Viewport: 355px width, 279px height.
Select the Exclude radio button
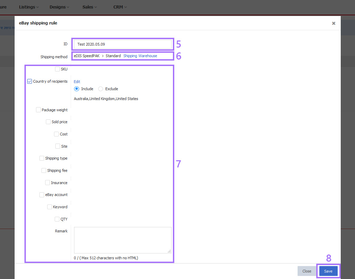pyautogui.click(x=101, y=89)
